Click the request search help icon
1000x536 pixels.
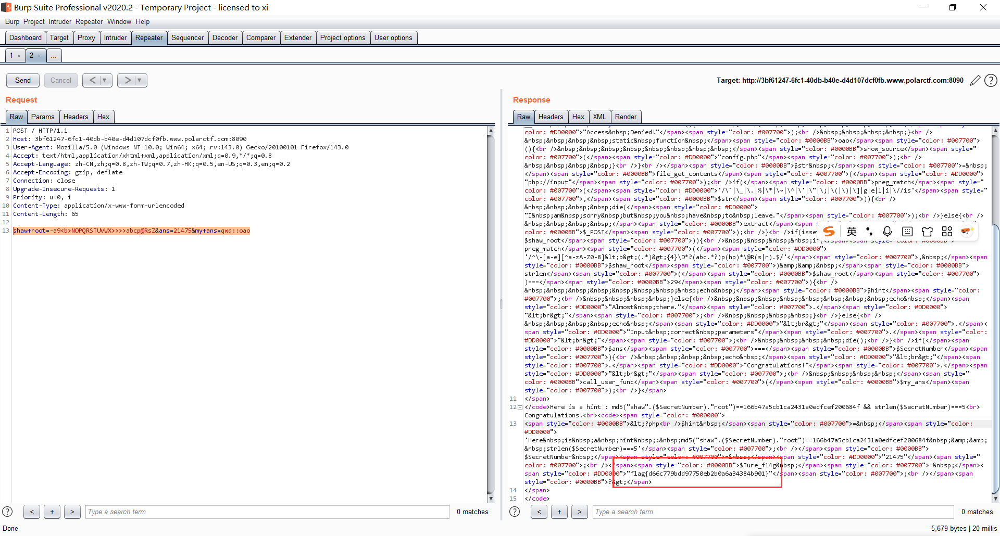click(x=7, y=512)
